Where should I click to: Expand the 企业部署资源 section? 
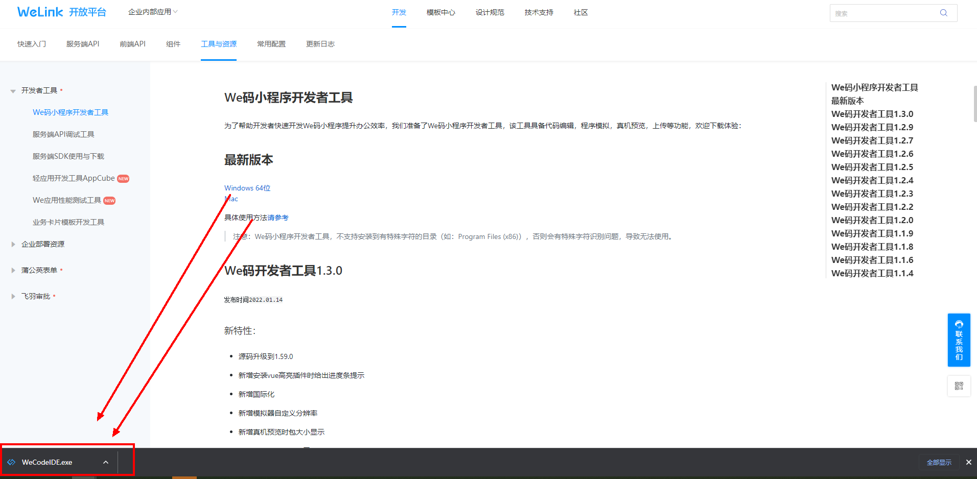click(13, 244)
